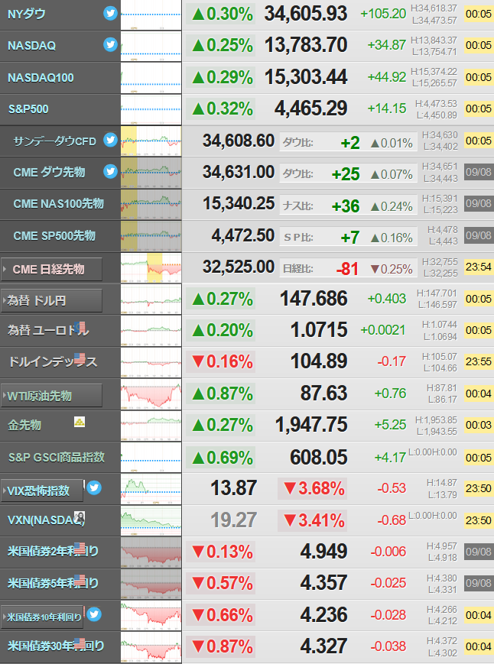Screen dimensions: 494x664
Task: Click the S&P500 value 4,465.29
Action: pyautogui.click(x=311, y=109)
